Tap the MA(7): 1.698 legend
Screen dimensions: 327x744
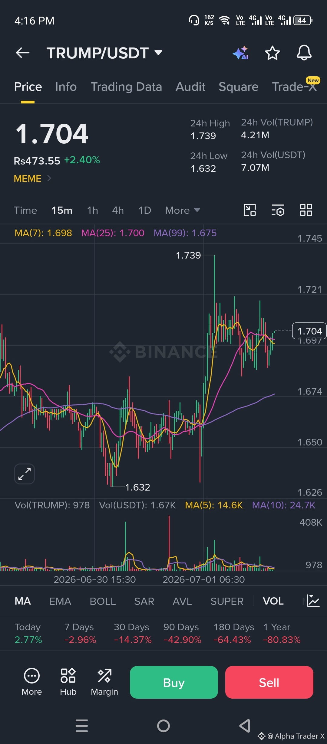point(43,233)
